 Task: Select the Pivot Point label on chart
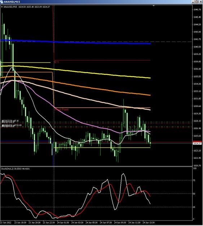click(62, 110)
